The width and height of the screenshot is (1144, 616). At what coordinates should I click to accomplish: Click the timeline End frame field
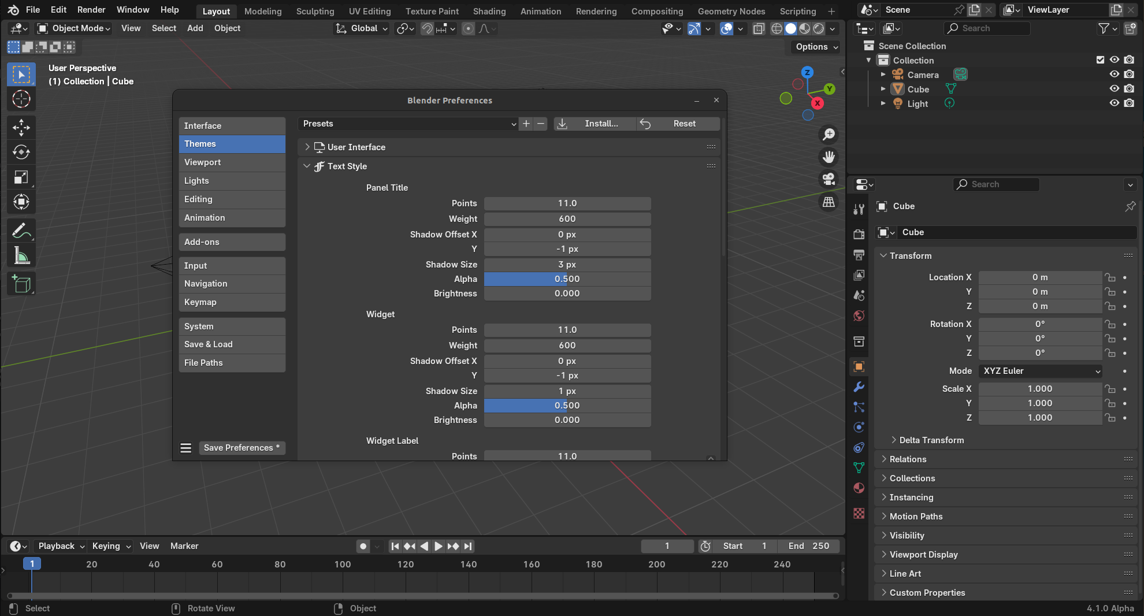[x=808, y=546]
